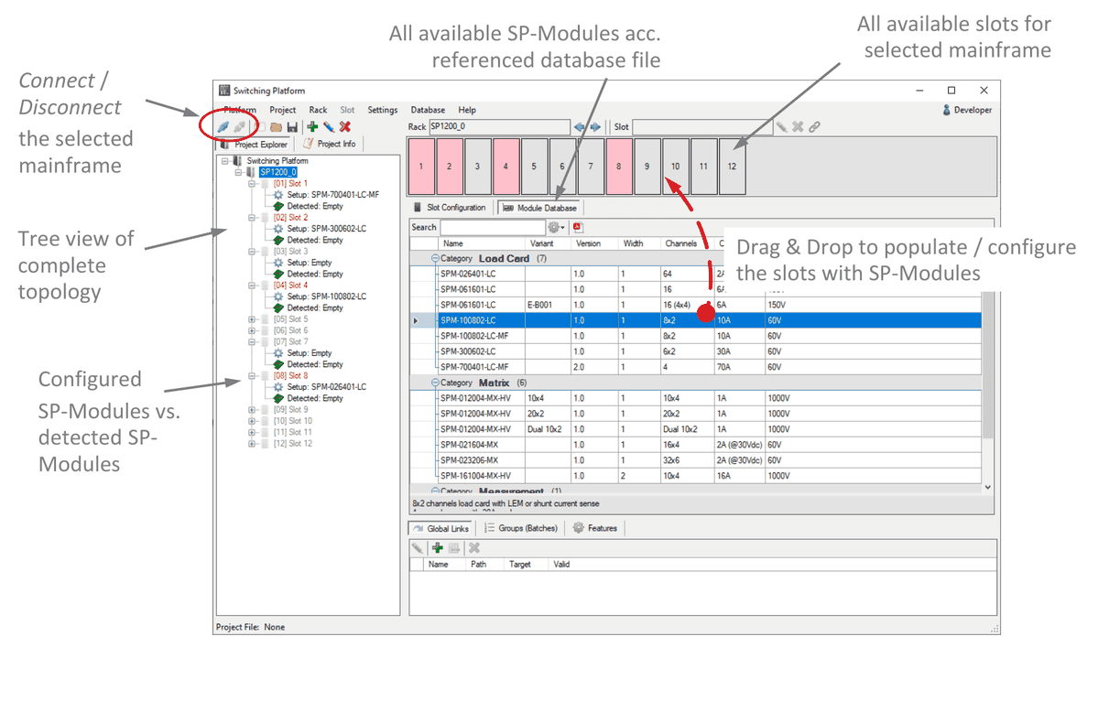Click grayed save icon in Global Links toolbar
Viewport: 1120px width, 701px height.
click(x=454, y=548)
